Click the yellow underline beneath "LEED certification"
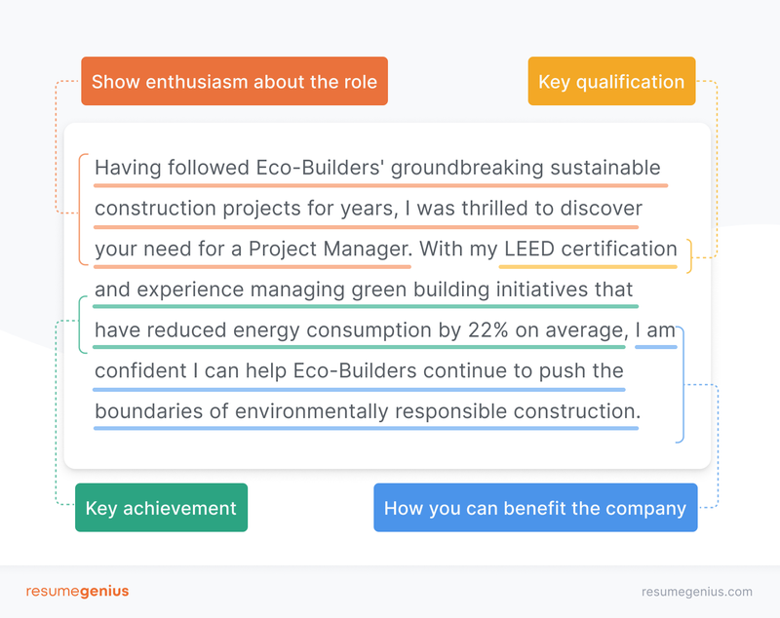780x618 pixels. pos(590,266)
